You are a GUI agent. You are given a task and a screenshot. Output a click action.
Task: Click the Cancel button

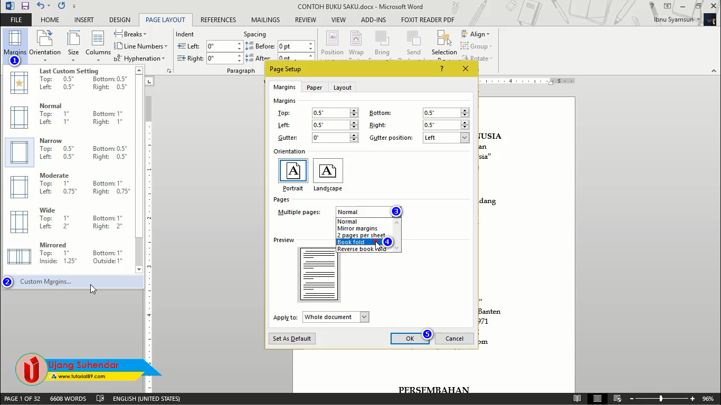pos(454,339)
